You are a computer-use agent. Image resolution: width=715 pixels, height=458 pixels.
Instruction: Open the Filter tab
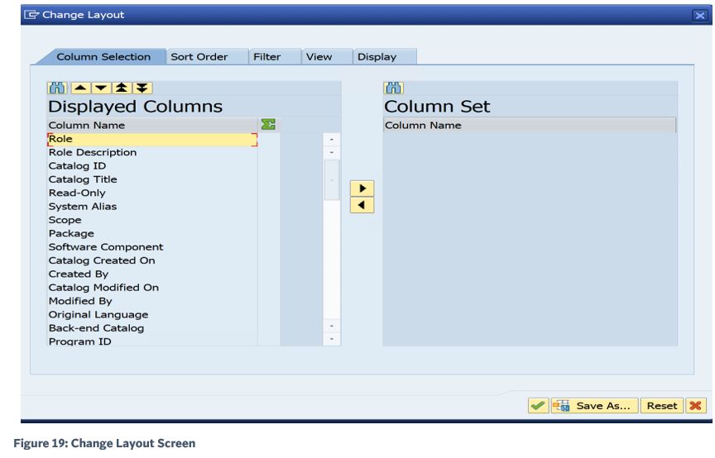[x=267, y=57]
